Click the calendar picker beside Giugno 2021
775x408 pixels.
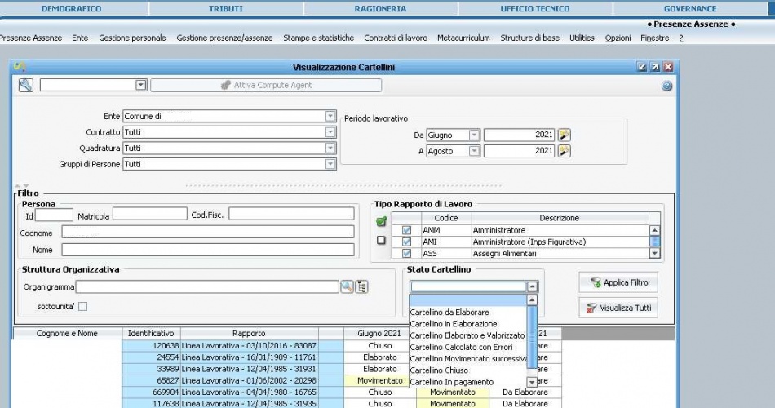(564, 135)
